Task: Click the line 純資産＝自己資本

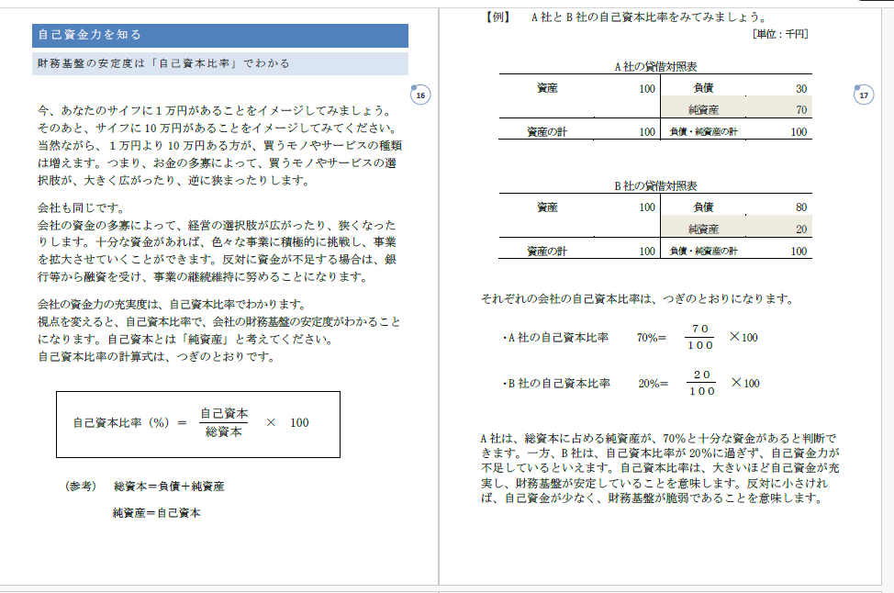Action: [x=156, y=512]
